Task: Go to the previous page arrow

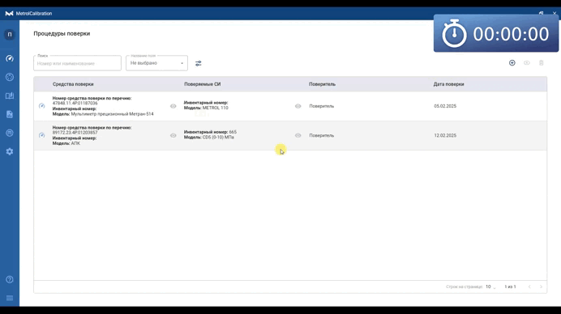Action: [529, 286]
